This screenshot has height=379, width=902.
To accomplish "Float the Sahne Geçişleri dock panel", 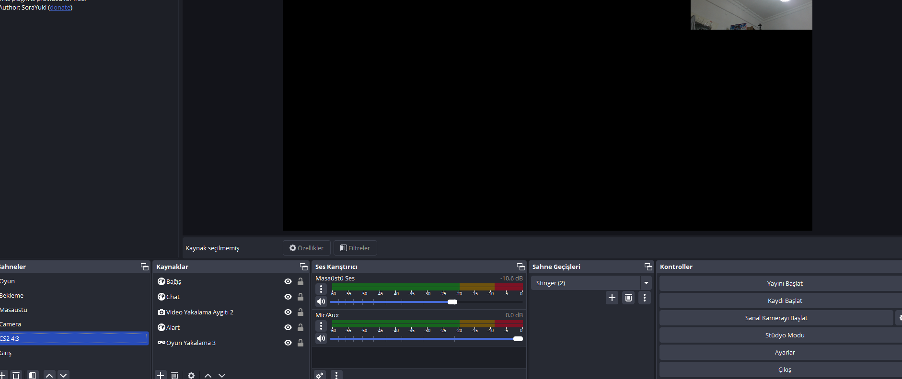I will 648,267.
